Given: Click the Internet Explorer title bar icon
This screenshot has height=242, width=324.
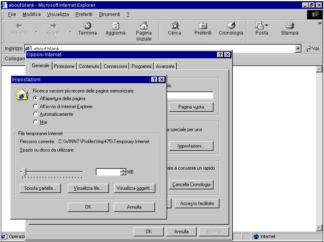Looking at the screenshot, I should click(x=4, y=5).
